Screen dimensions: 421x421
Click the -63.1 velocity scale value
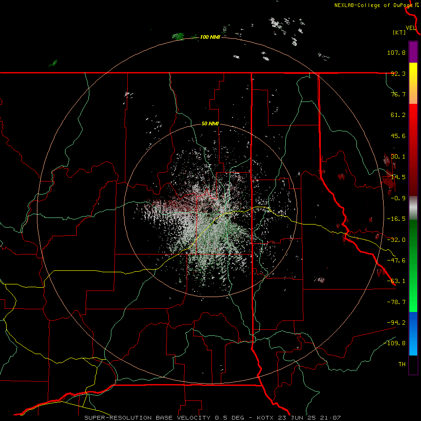pos(396,281)
